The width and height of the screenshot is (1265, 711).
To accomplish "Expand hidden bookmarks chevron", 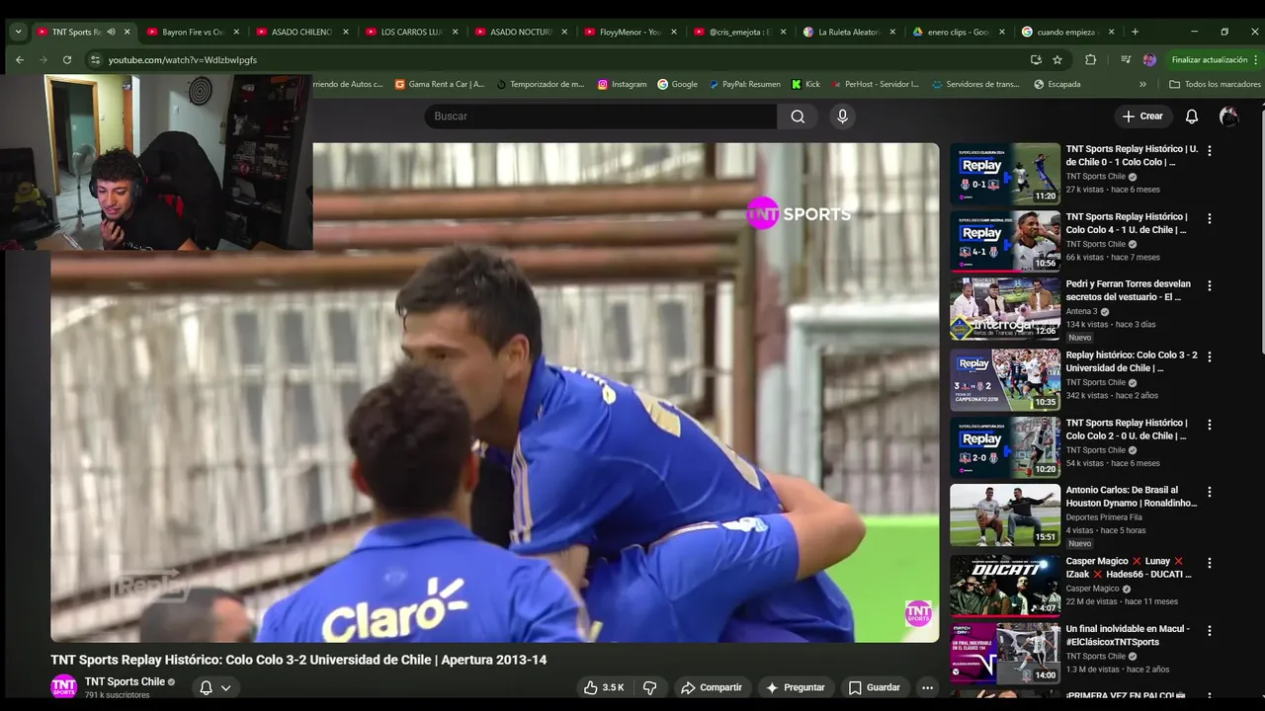I will (x=1142, y=84).
